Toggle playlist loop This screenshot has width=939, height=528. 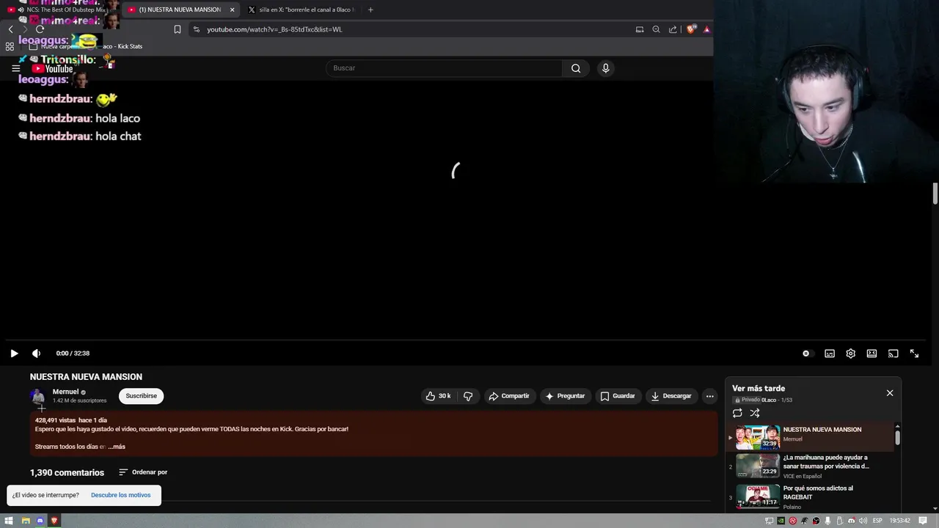click(x=737, y=413)
